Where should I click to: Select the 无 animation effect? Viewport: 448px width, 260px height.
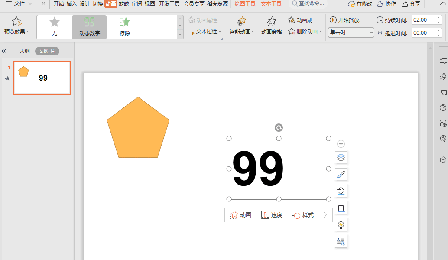click(x=54, y=26)
